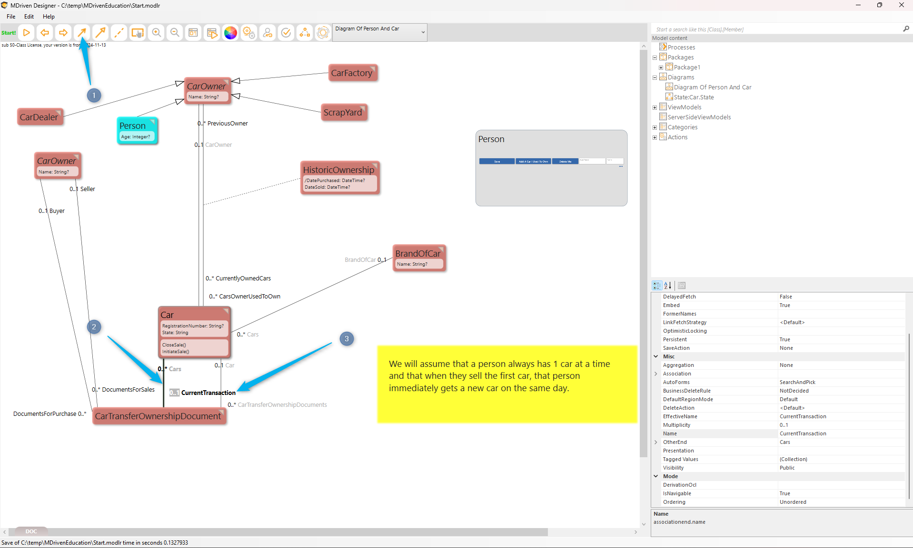Click the double gears settings icon
The height and width of the screenshot is (548, 913).
tap(249, 33)
